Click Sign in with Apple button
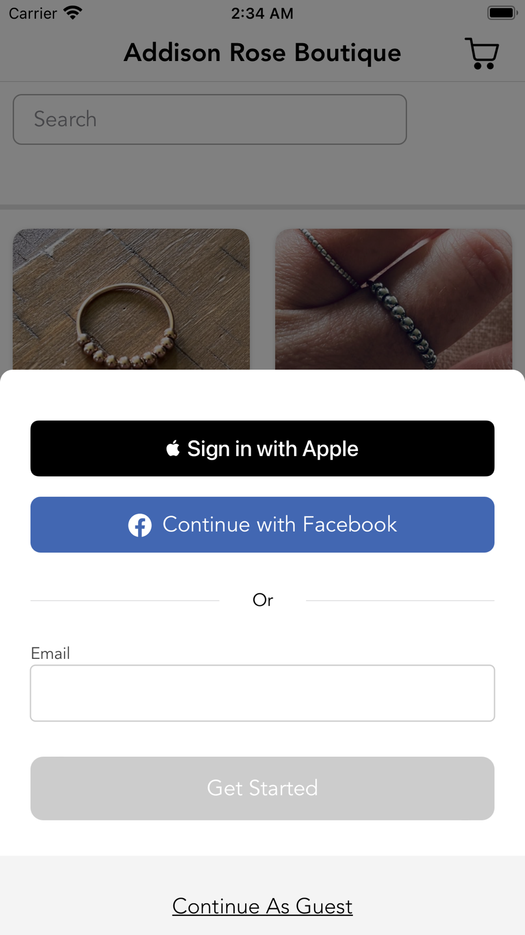 [262, 449]
